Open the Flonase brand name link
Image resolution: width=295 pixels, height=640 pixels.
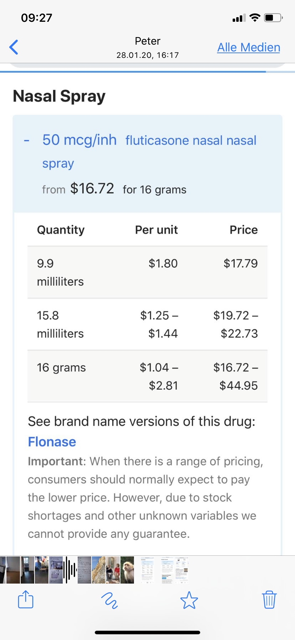point(52,442)
